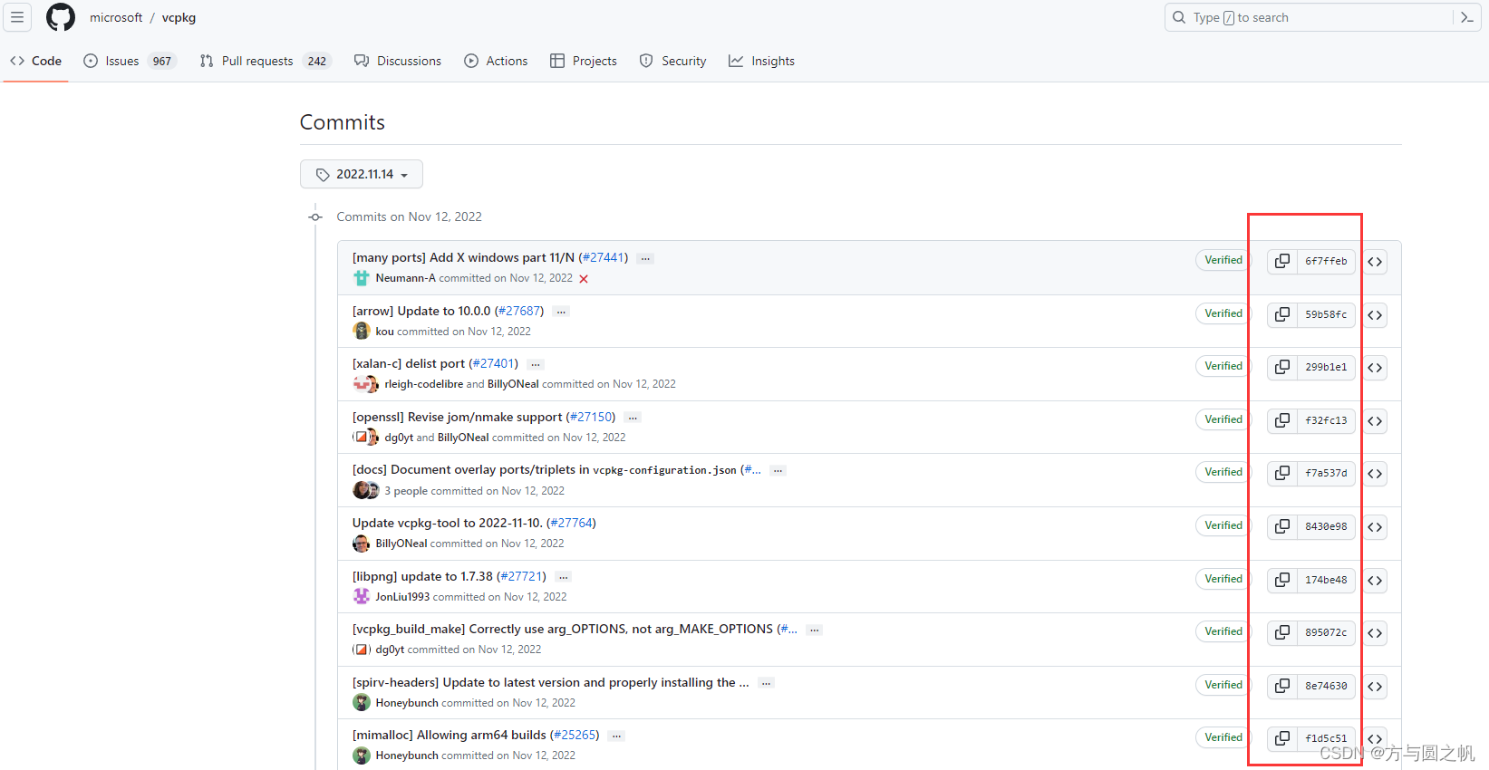Open the Issues tab

(130, 61)
